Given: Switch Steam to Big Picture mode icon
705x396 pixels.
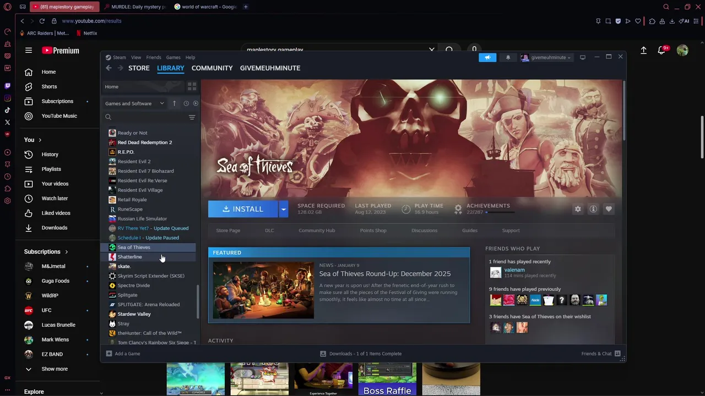Looking at the screenshot, I should 582,57.
